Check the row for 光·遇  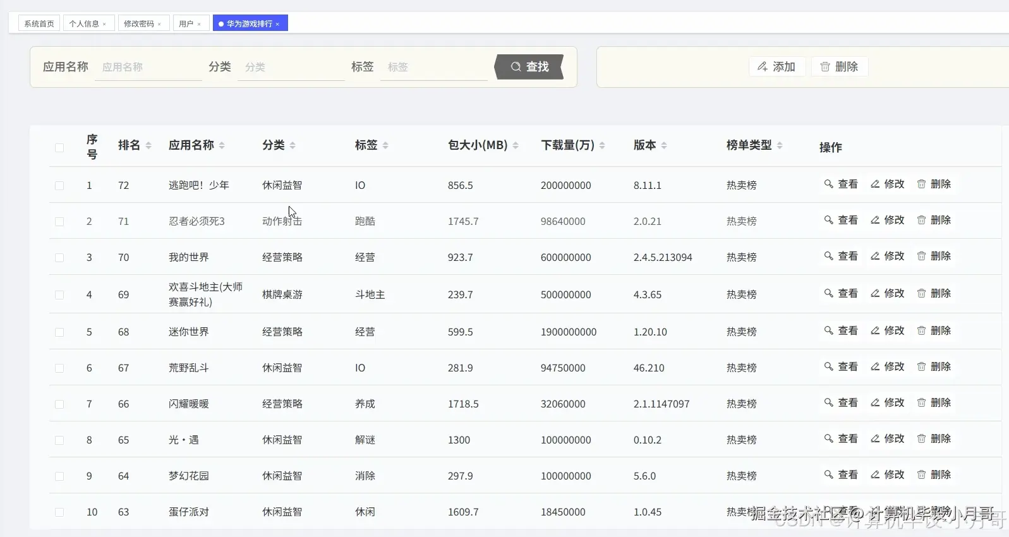59,440
